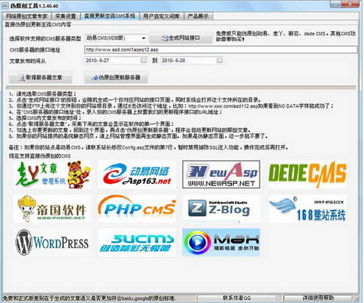Click the 老Y文章管理系统 logo
Image resolution: width=364 pixels, height=303 pixels.
(x=52, y=174)
